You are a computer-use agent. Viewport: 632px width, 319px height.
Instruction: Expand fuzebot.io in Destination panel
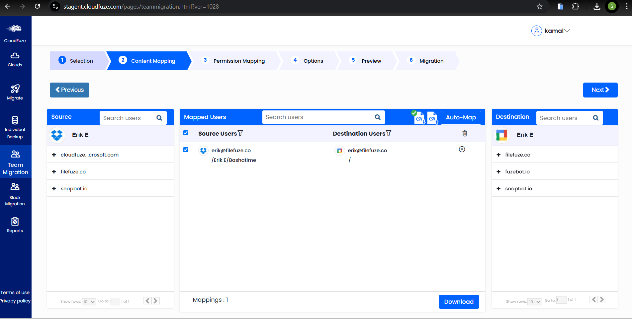click(498, 171)
